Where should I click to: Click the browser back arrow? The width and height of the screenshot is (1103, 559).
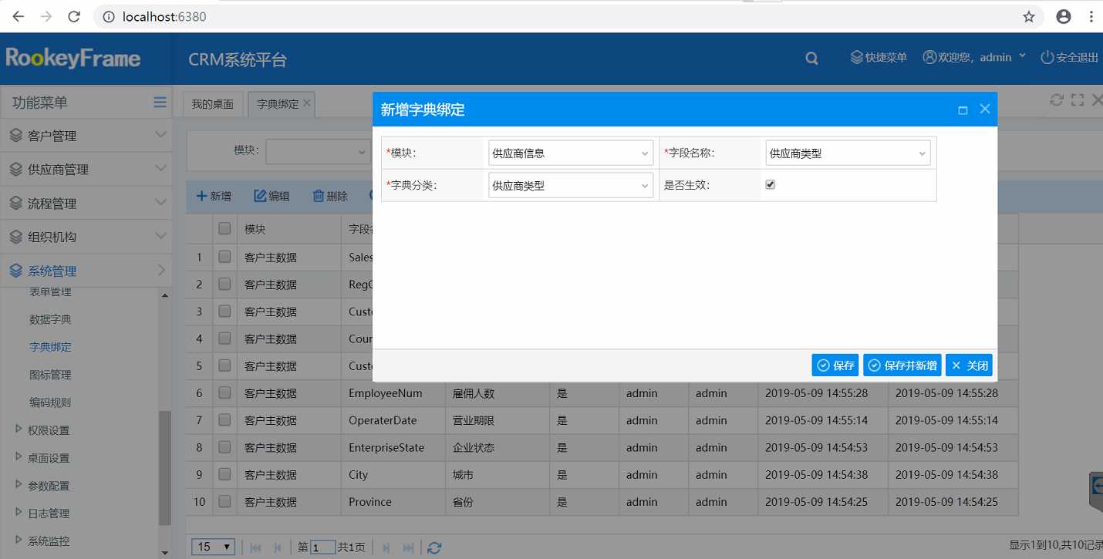tap(17, 16)
